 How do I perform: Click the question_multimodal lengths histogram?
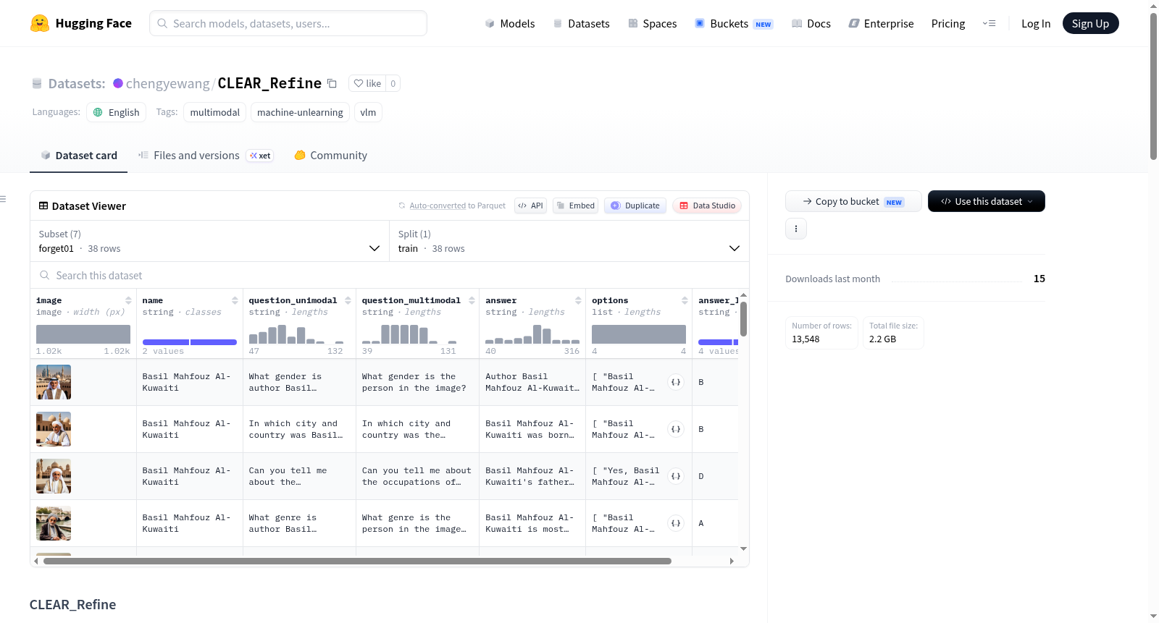click(409, 334)
